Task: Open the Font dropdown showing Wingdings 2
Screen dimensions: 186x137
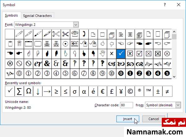Action: point(76,25)
